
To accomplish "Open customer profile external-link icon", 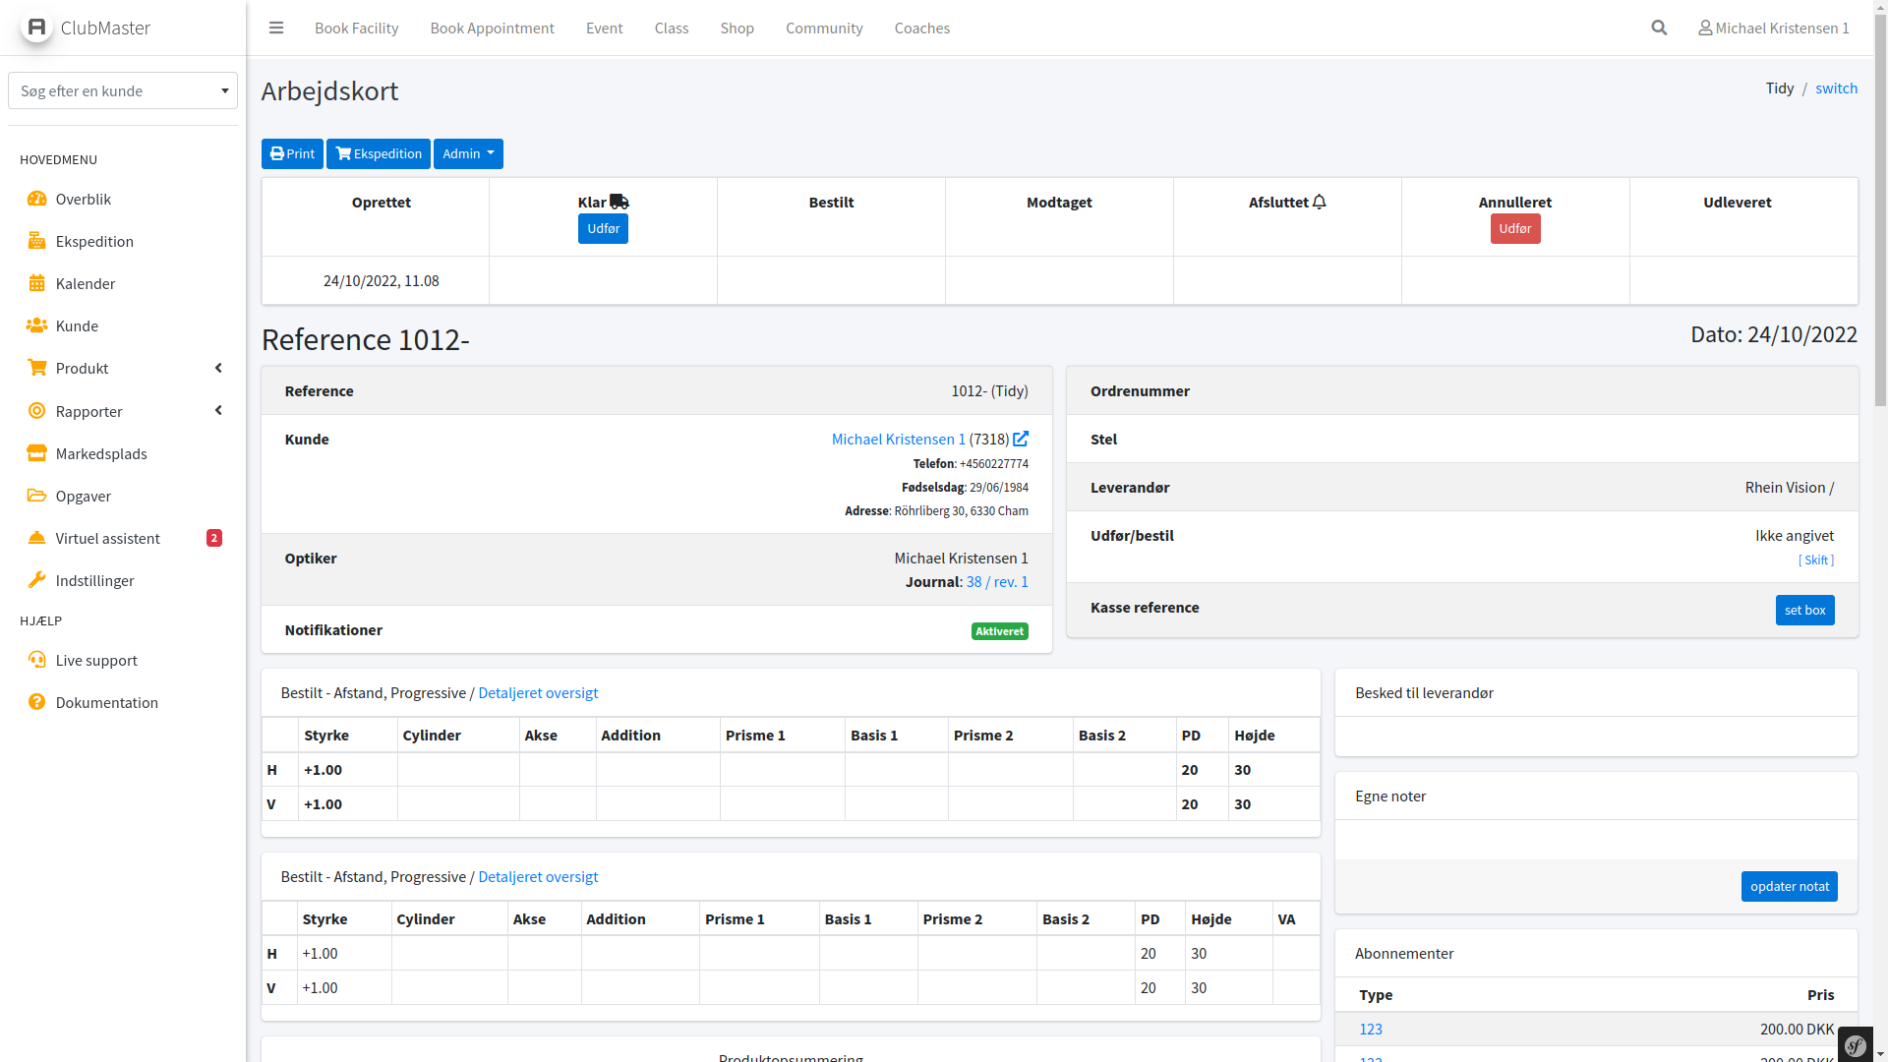I will pyautogui.click(x=1021, y=439).
